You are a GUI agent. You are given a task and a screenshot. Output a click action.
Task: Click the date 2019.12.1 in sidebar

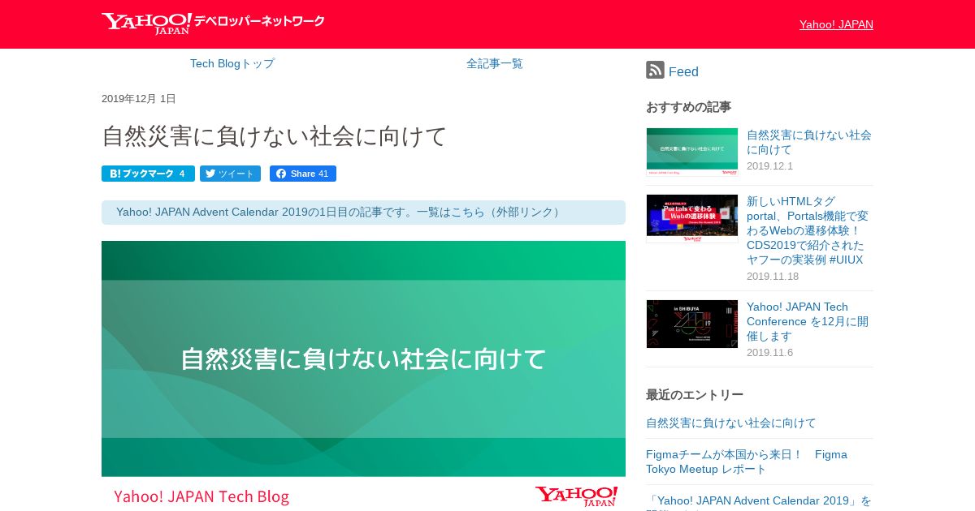[x=769, y=166]
